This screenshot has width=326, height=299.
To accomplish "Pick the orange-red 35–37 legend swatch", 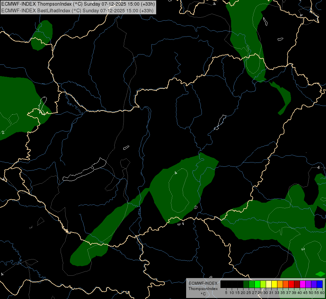I will tap(286, 284).
